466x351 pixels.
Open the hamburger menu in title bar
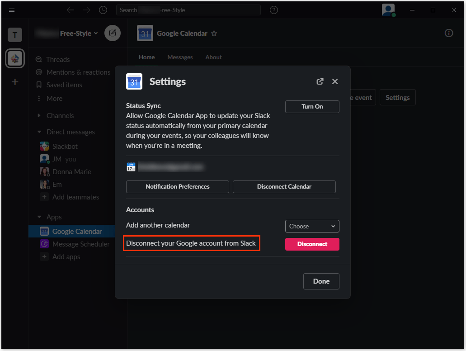pos(12,10)
